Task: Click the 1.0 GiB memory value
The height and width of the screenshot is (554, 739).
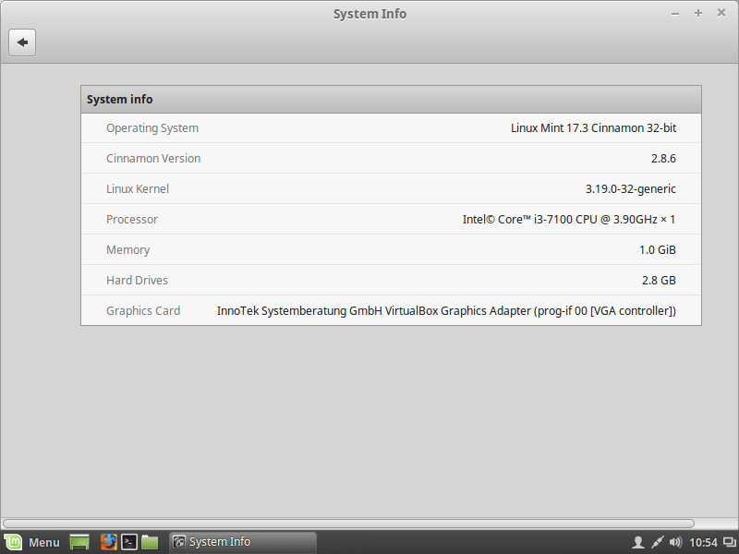Action: coord(658,250)
